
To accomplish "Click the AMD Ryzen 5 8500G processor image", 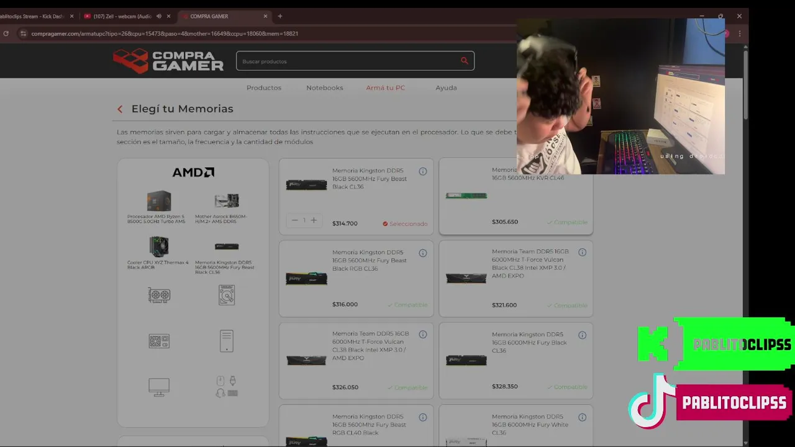I will pos(159,201).
